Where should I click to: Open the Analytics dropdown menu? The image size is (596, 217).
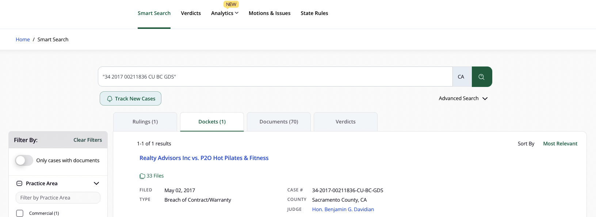pos(225,13)
